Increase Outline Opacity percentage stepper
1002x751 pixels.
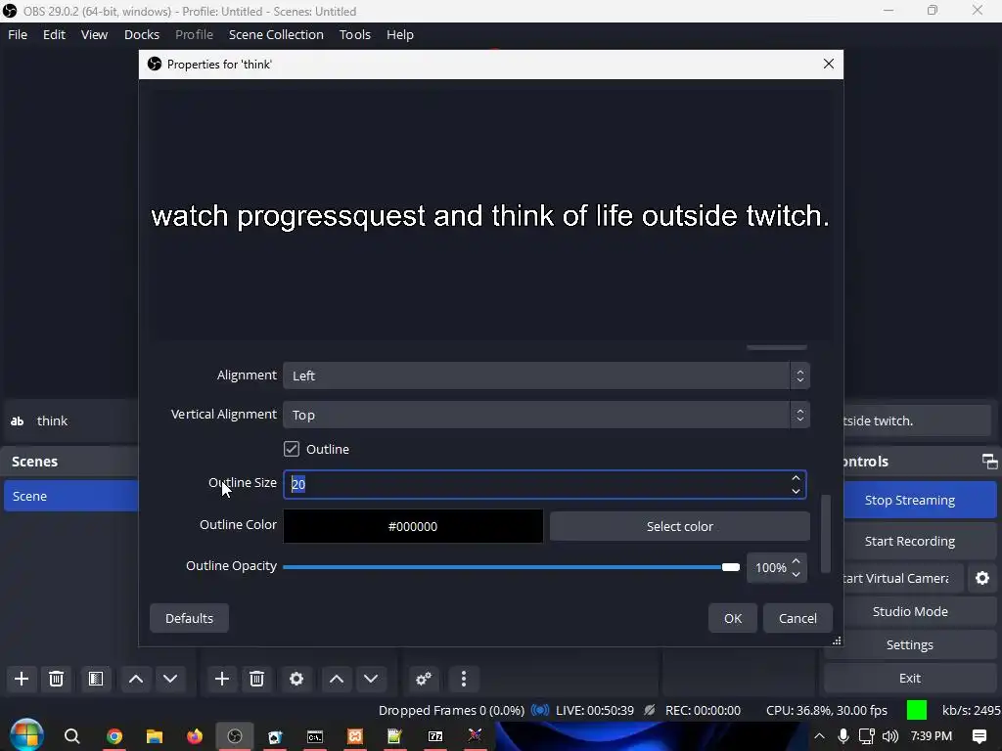click(797, 561)
